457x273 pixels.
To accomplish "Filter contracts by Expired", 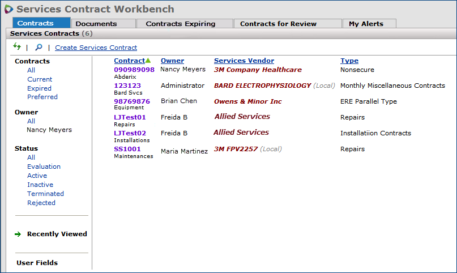I will click(x=39, y=88).
